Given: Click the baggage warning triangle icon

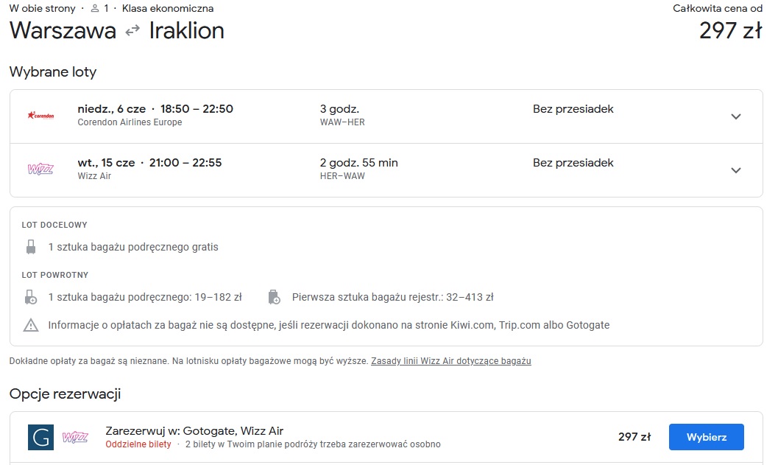Looking at the screenshot, I should (x=31, y=326).
